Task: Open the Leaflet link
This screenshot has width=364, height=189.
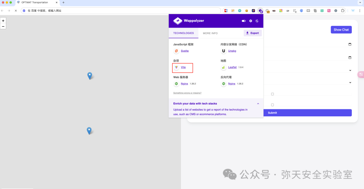Action: (232, 67)
